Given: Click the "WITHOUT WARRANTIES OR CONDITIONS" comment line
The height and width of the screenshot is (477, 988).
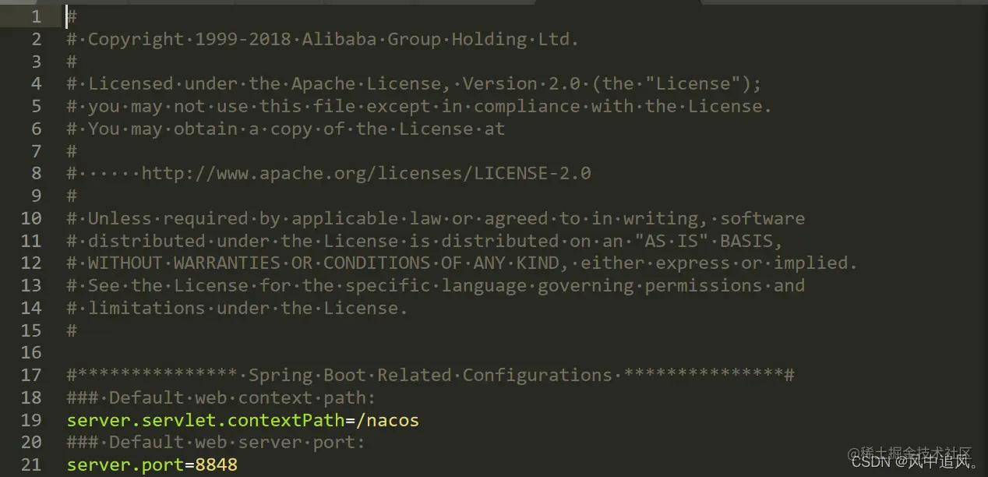Looking at the screenshot, I should pyautogui.click(x=462, y=263).
